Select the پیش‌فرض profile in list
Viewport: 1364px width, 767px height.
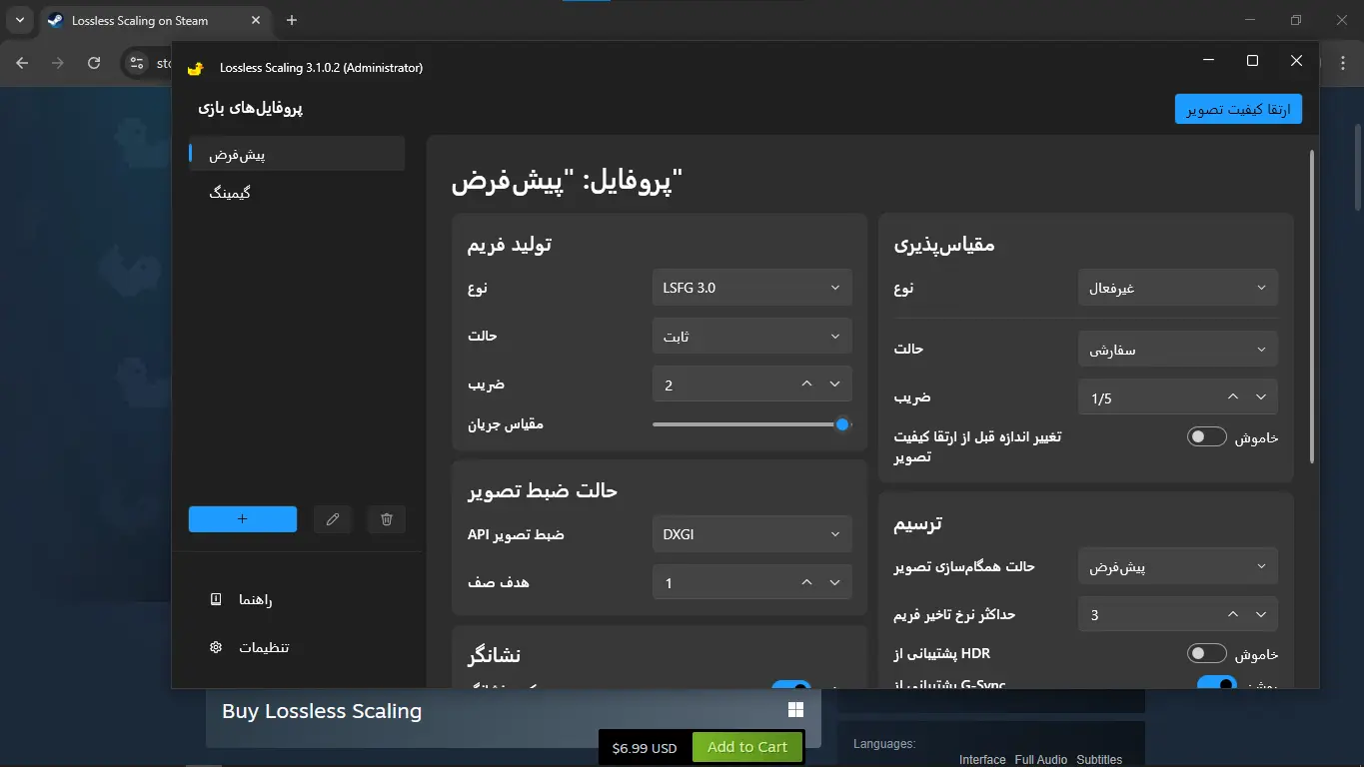pyautogui.click(x=297, y=154)
